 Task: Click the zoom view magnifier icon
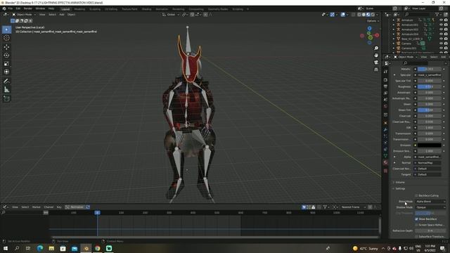376,48
